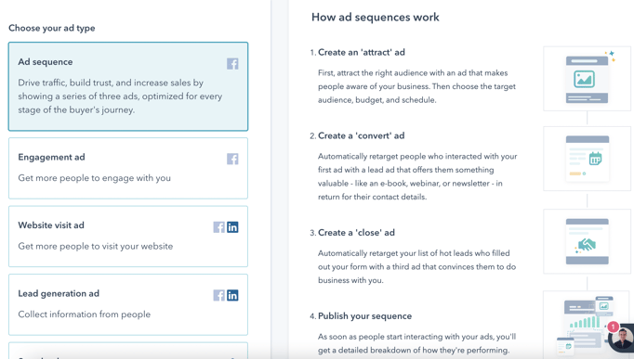634x359 pixels.
Task: Click Facebook icon on Lead generation ad
Action: 219,295
